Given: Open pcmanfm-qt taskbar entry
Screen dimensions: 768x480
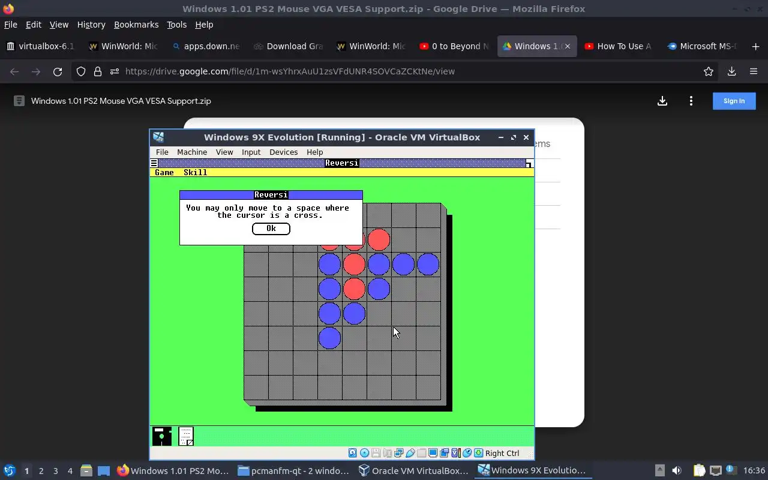Looking at the screenshot, I should (x=293, y=470).
